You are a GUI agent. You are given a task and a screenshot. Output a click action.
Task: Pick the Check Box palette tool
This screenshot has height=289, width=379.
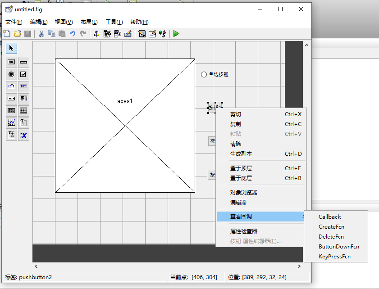(23, 74)
